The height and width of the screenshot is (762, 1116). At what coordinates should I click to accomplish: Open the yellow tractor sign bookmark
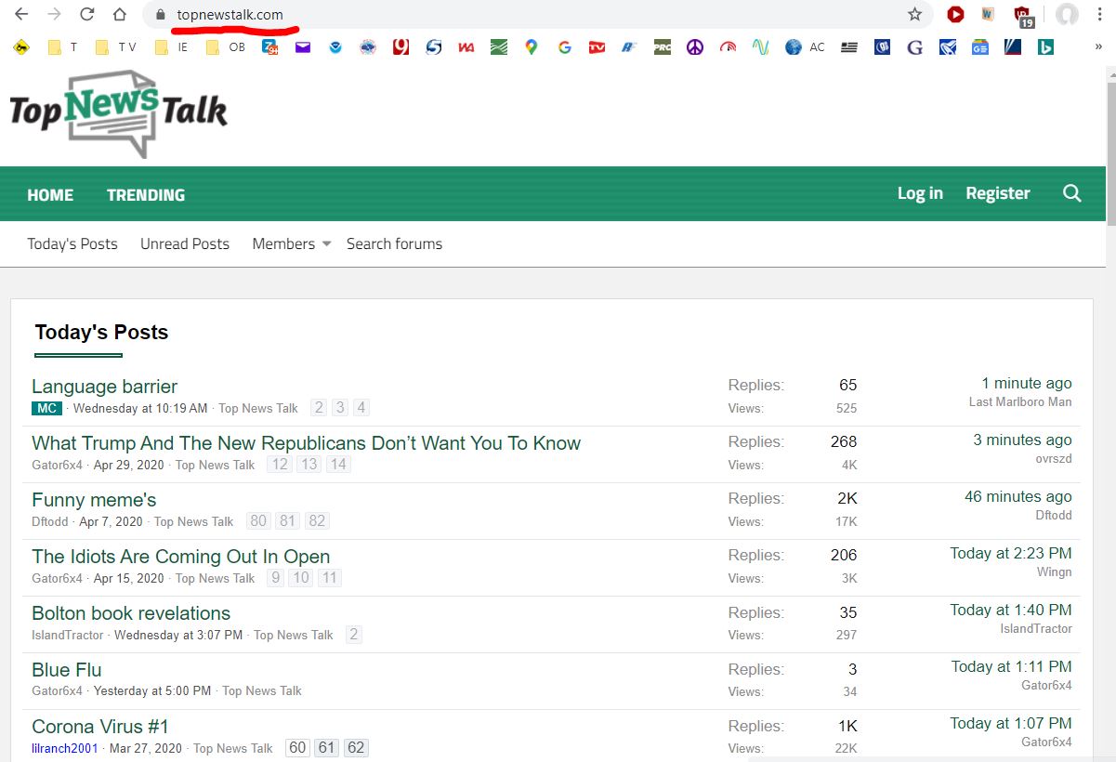pyautogui.click(x=21, y=46)
